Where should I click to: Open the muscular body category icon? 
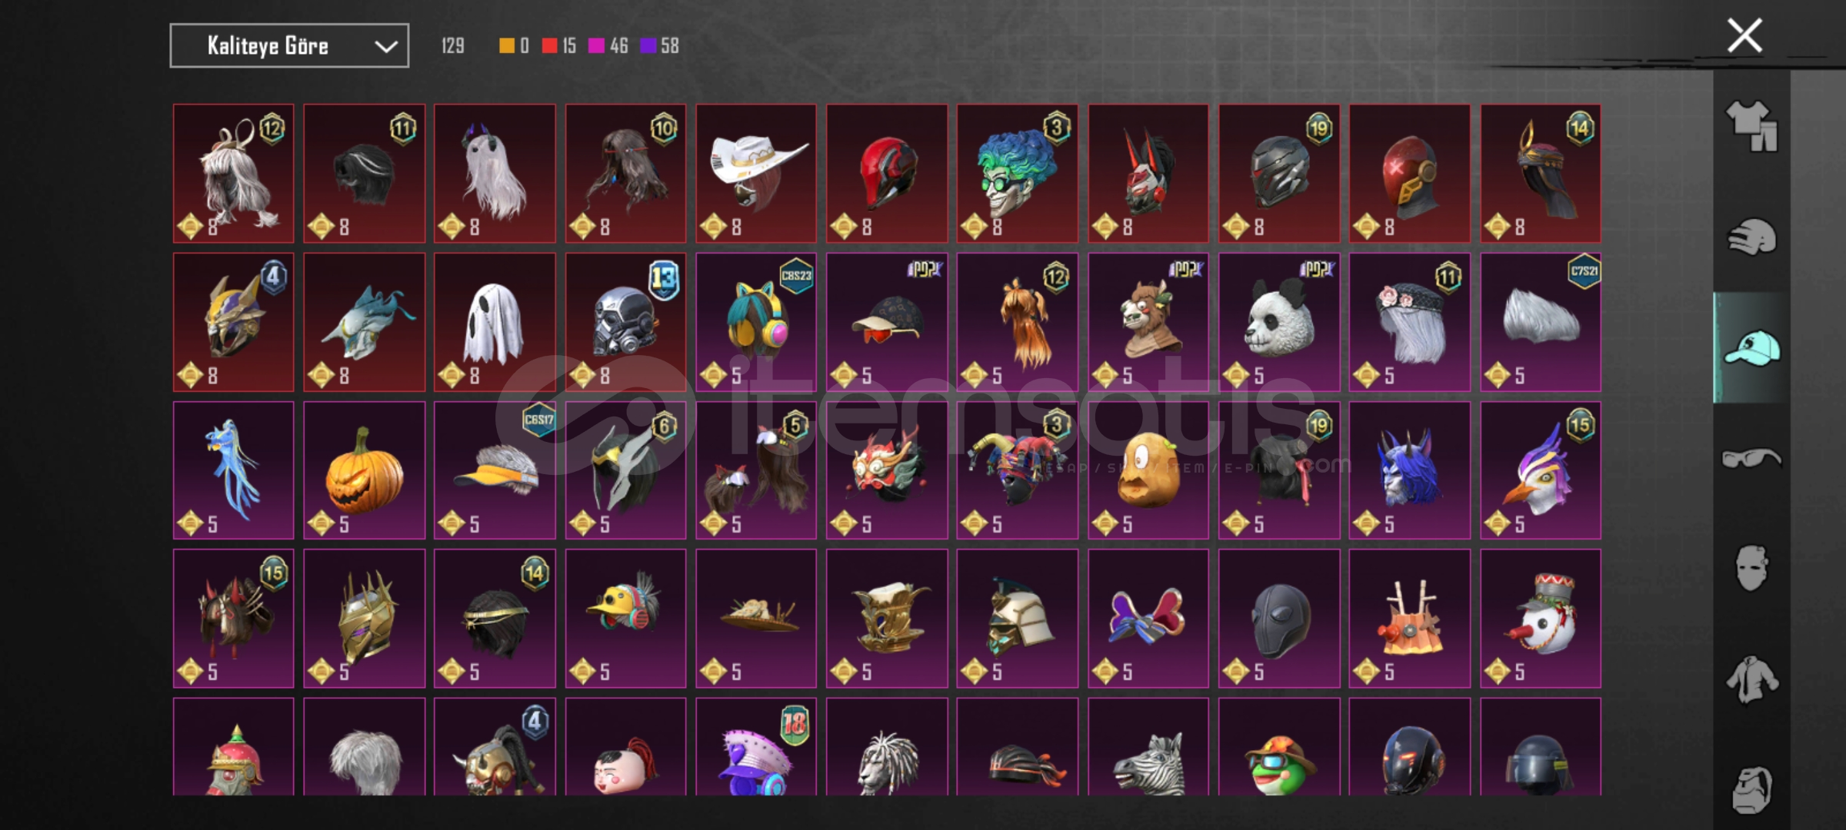coord(1751,789)
